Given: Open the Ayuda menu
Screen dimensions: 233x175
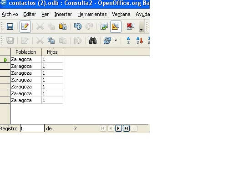Looking at the screenshot, I should [142, 14].
